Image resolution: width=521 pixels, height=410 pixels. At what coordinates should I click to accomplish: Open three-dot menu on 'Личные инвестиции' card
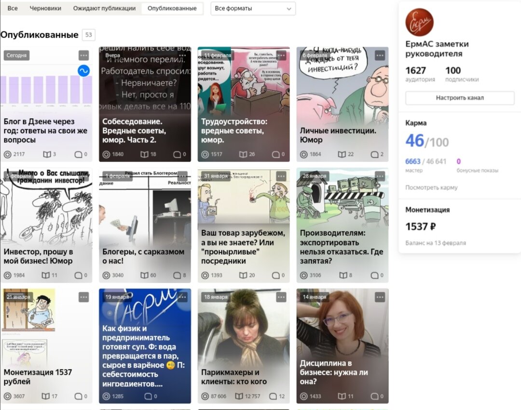click(x=380, y=55)
